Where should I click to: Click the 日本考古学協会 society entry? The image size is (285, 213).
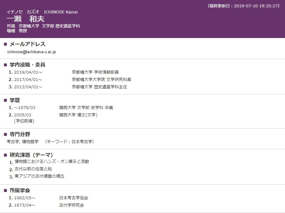click(73, 198)
